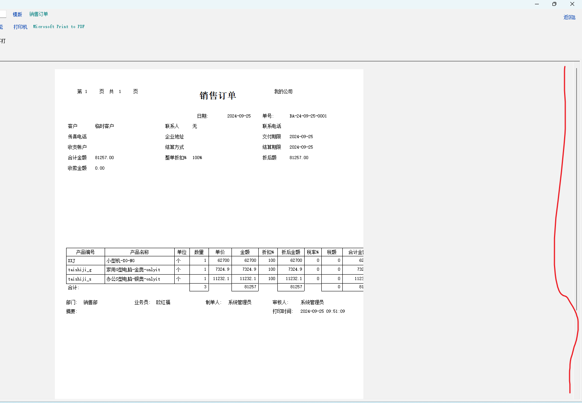Click the 临时客户 customer value

click(104, 126)
